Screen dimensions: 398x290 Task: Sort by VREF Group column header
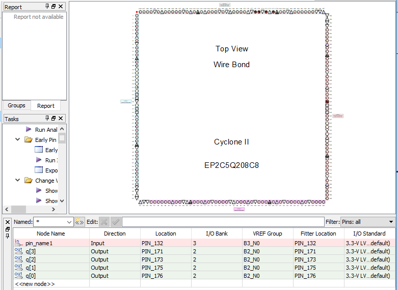coord(268,234)
